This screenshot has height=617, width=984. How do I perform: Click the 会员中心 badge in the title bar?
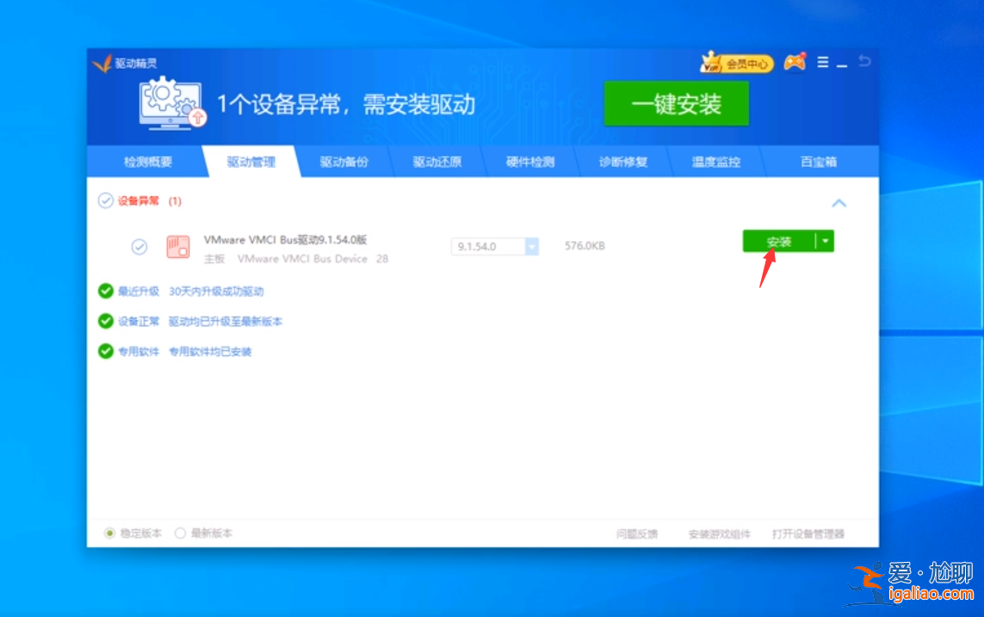click(x=738, y=62)
